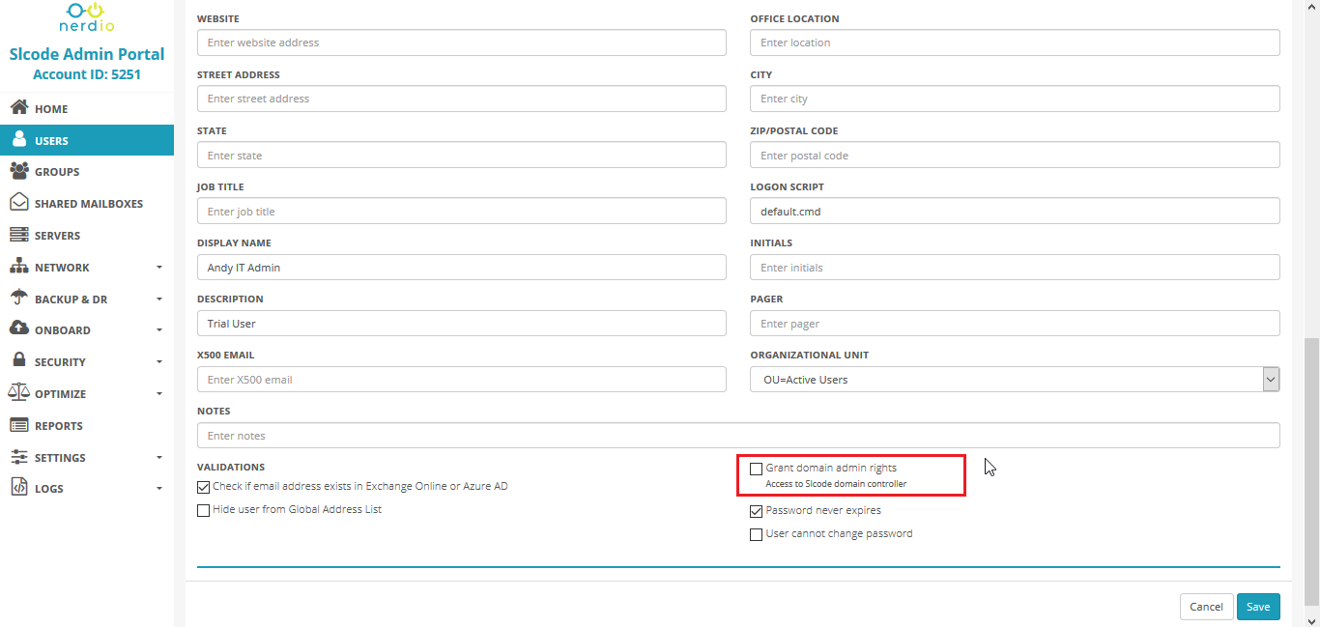
Task: Click the Office Location field
Action: [1015, 43]
